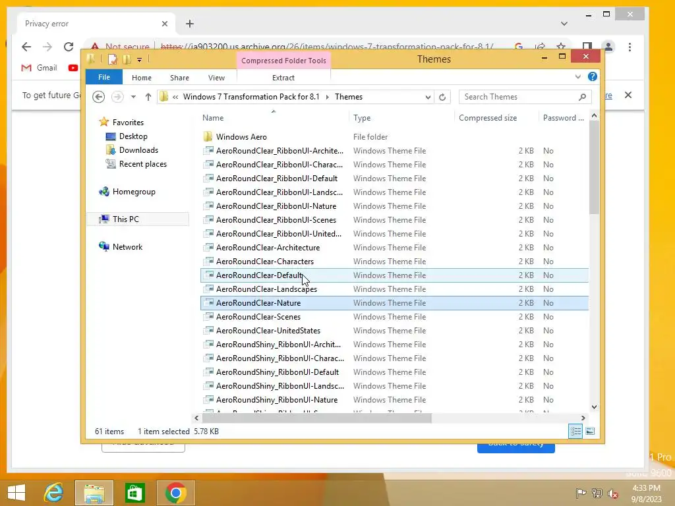This screenshot has height=506, width=675.
Task: Select AeroRoundClear_RibbonUI-Nature theme file
Action: pos(394,206)
